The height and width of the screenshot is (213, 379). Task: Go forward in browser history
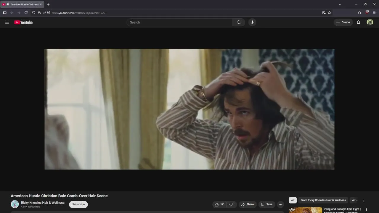[x=19, y=13]
